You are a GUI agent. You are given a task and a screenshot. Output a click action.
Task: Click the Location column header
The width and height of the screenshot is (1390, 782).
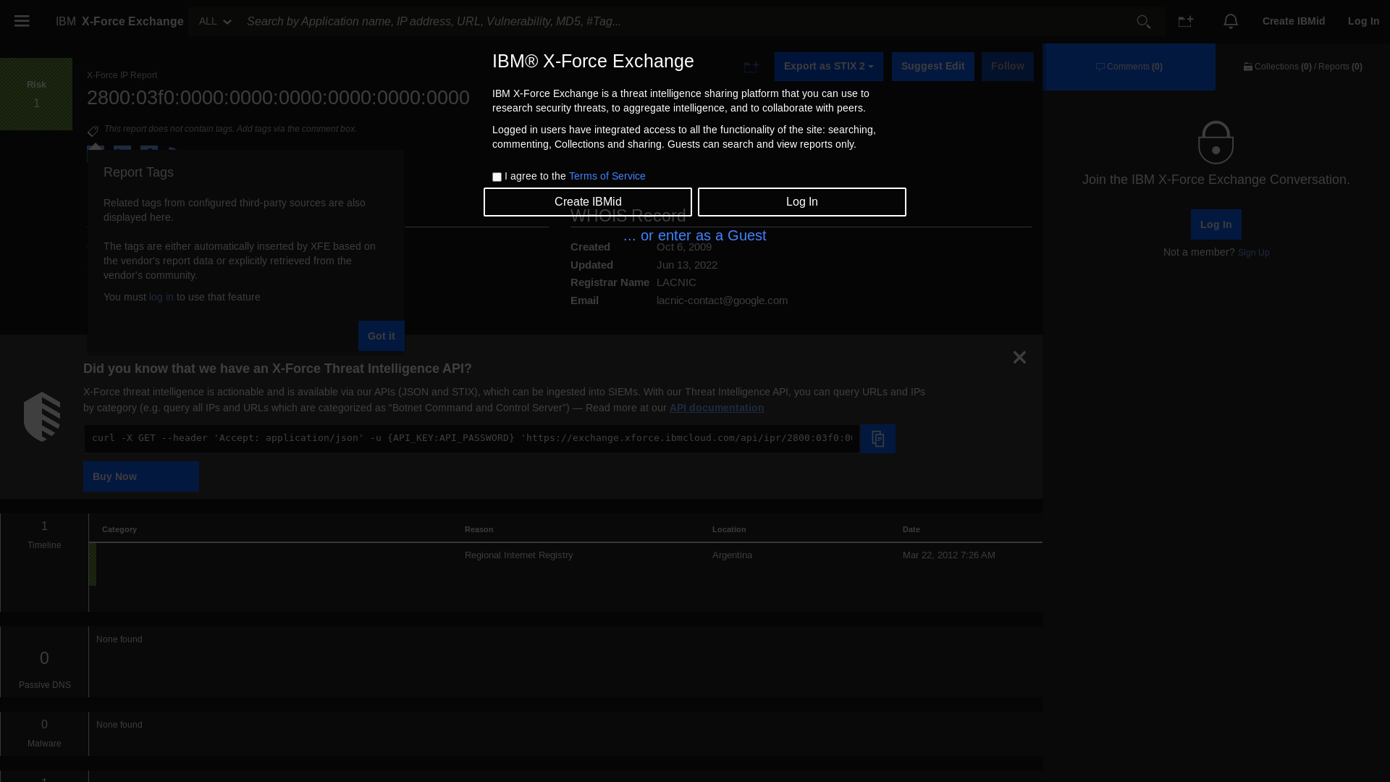click(729, 529)
